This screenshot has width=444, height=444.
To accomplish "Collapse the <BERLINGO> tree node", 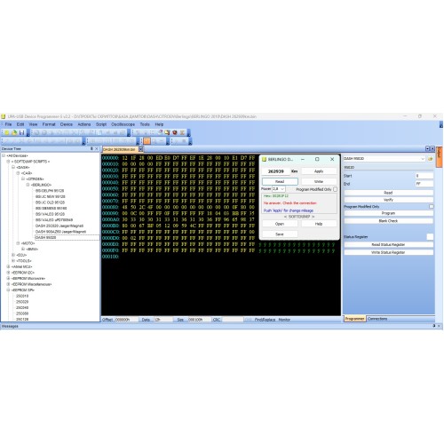I will (x=28, y=185).
